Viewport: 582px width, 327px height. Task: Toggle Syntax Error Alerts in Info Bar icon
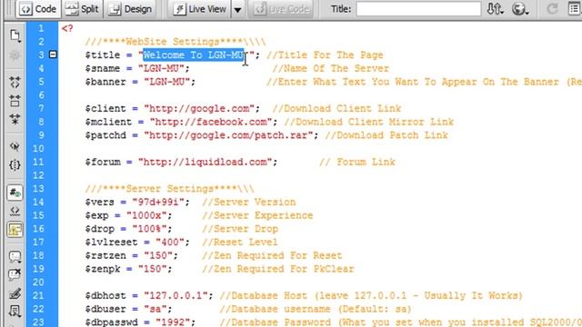(15, 230)
